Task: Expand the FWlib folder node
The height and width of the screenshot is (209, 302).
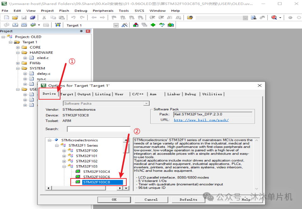Action: (18, 63)
